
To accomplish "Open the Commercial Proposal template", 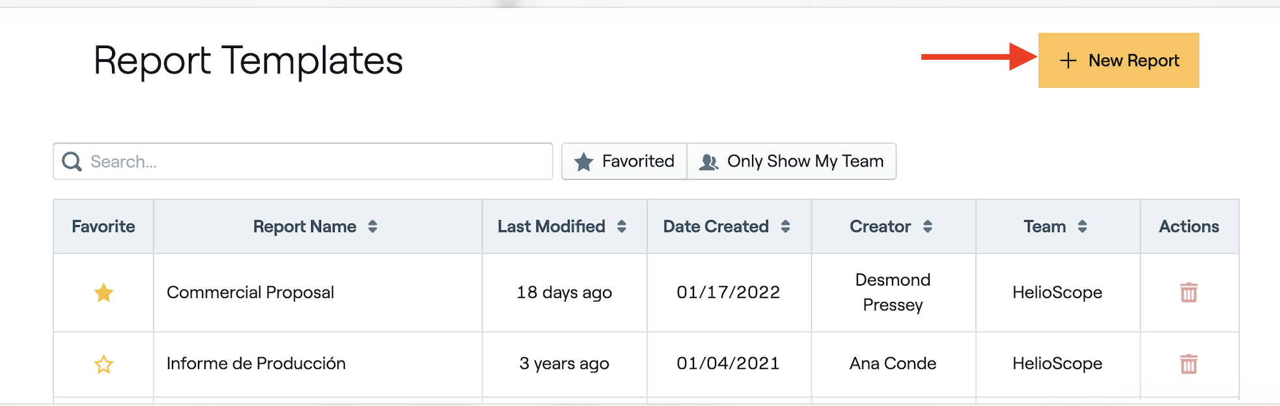I will (x=250, y=293).
